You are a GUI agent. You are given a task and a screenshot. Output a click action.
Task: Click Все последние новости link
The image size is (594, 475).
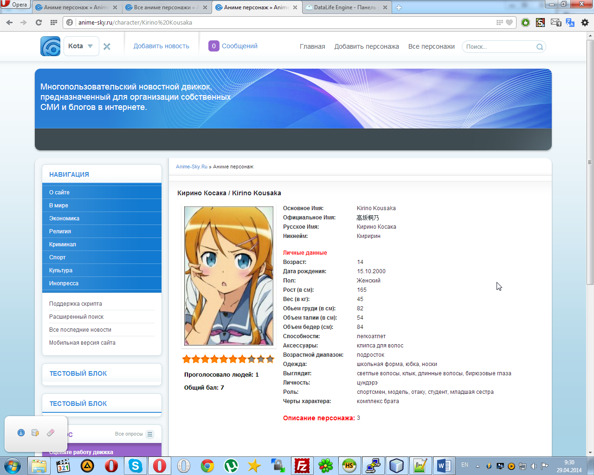click(x=80, y=330)
